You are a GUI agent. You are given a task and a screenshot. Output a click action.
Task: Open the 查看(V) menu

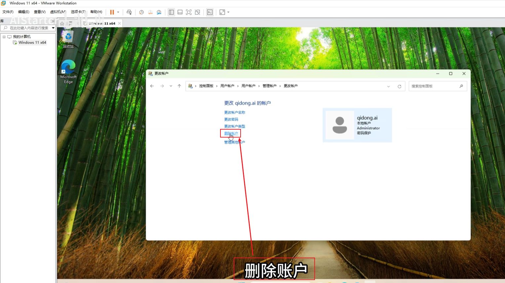40,12
